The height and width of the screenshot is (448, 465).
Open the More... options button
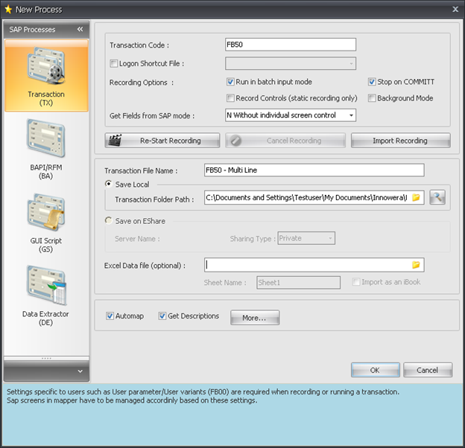click(x=254, y=318)
